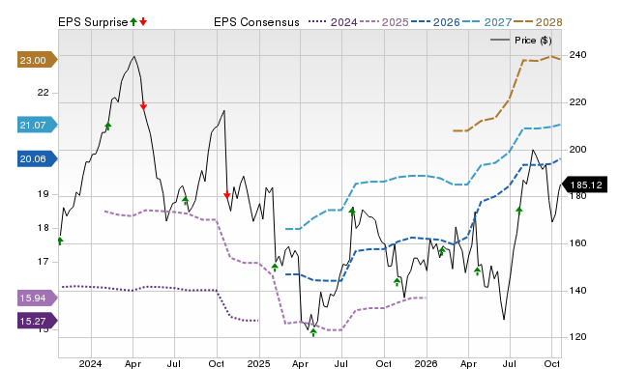
Task: Select green surprise arrow near February 2024
Action: click(x=108, y=127)
